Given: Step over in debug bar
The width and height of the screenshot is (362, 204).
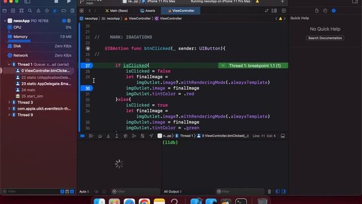Looking at the screenshot, I should pos(100,136).
